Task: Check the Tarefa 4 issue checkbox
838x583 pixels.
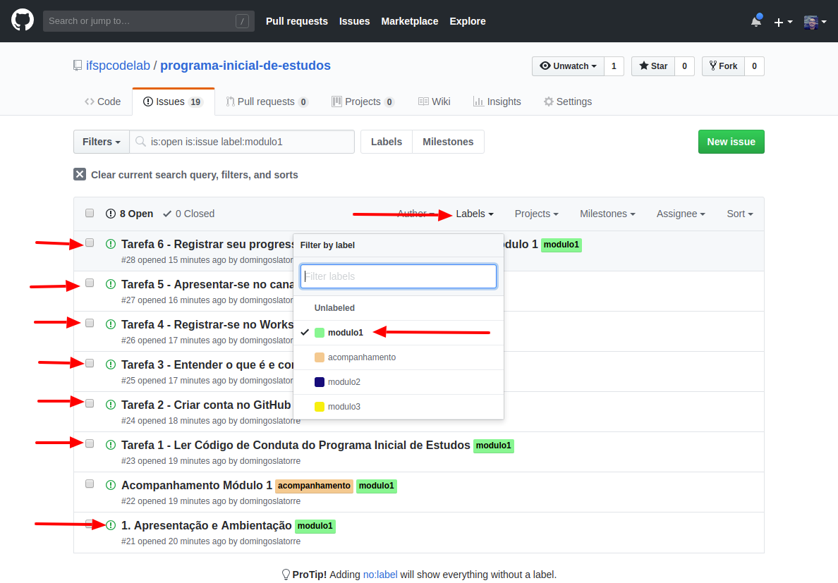Action: pos(90,323)
